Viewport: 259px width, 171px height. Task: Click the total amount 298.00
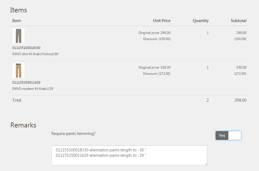pyautogui.click(x=240, y=100)
